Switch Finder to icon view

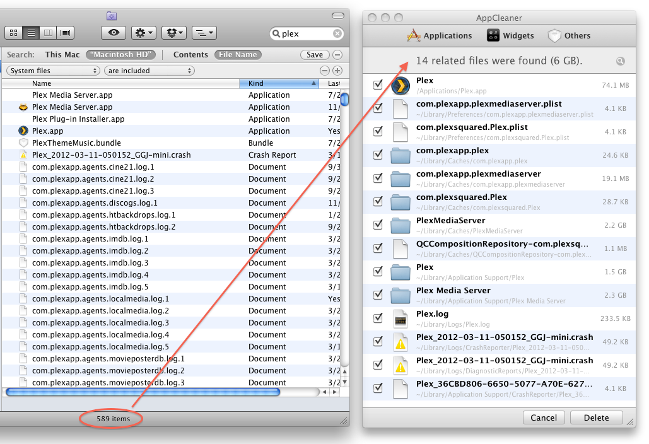click(14, 33)
